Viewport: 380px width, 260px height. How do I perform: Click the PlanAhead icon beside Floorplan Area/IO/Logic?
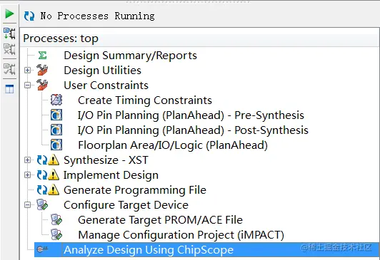56,145
